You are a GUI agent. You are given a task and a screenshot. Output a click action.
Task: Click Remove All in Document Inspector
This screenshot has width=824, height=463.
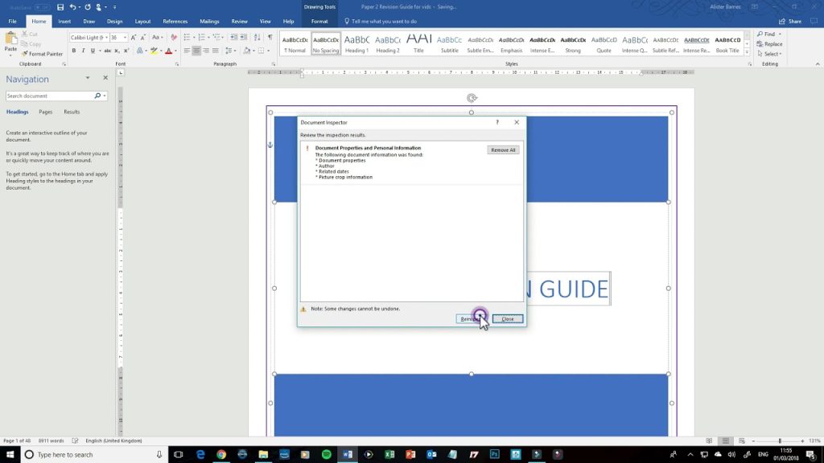tap(503, 150)
